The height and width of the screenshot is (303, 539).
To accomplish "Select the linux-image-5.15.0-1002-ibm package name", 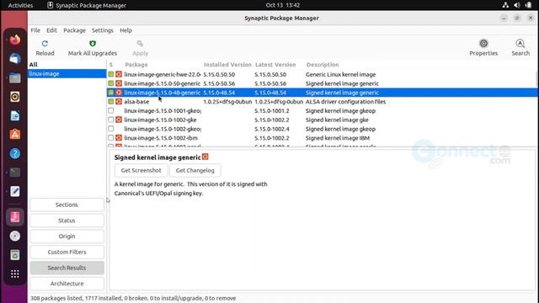I will tap(161, 138).
